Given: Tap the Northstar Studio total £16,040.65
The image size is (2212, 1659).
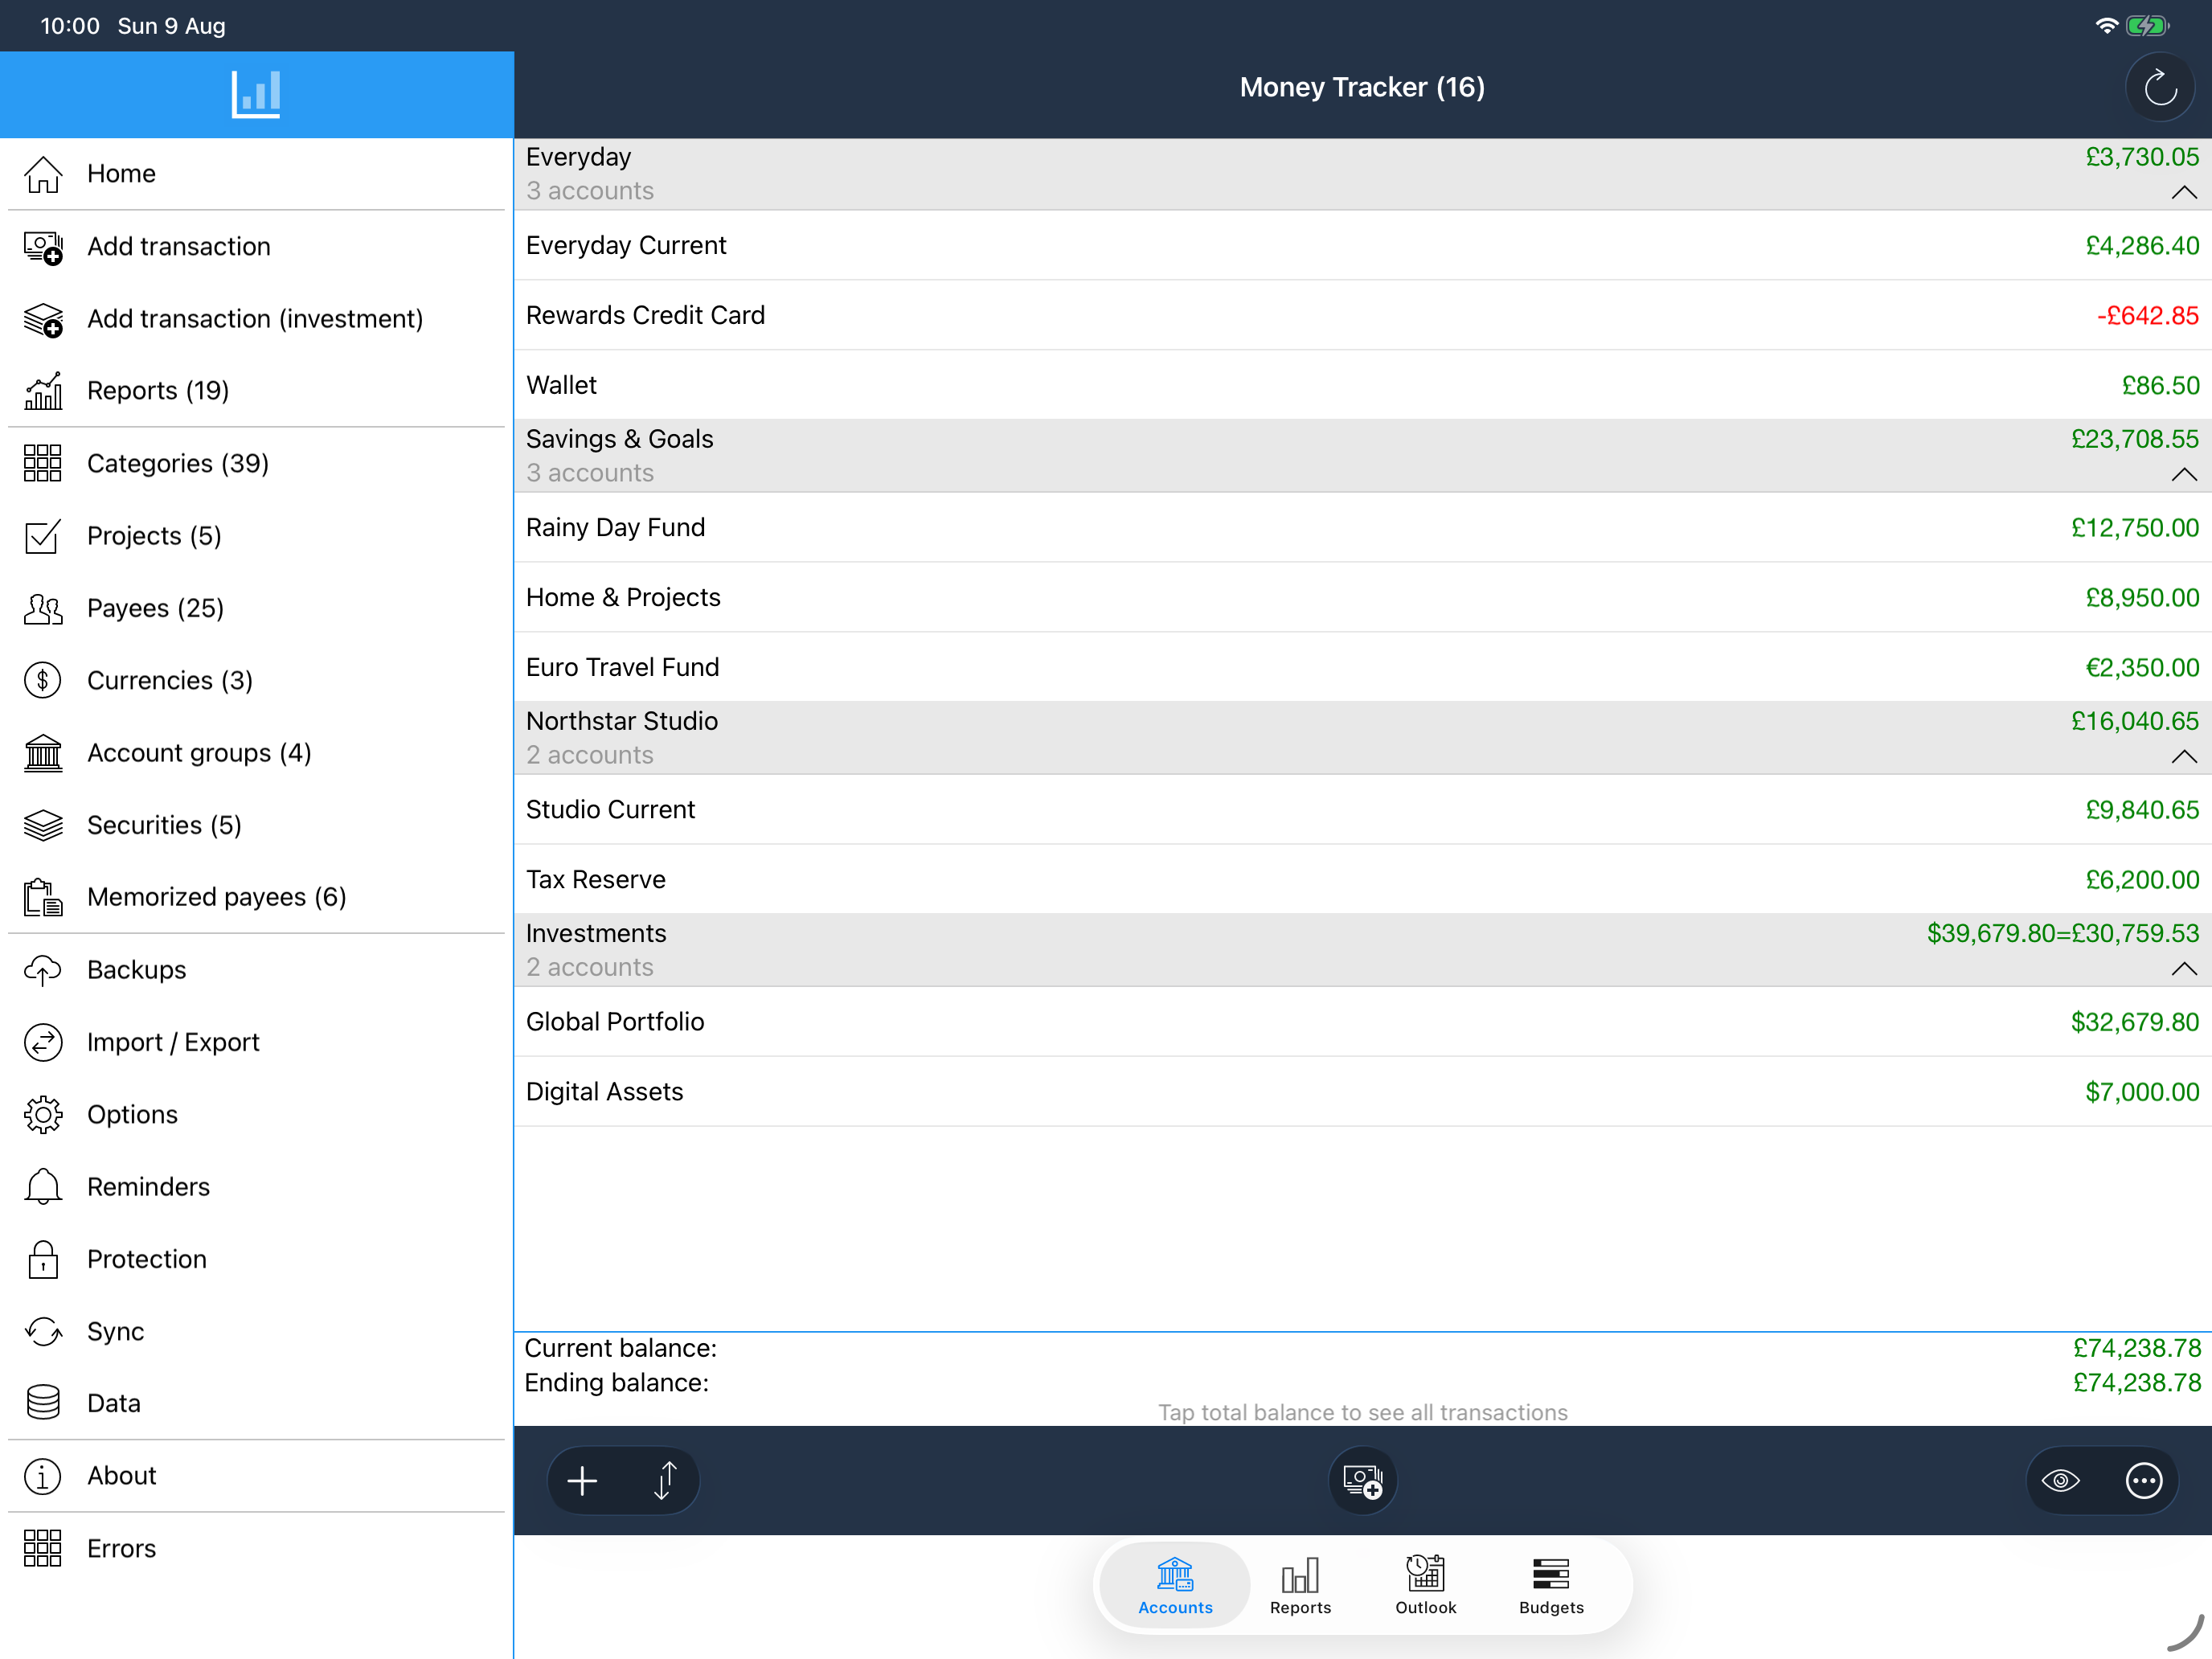Looking at the screenshot, I should click(2135, 722).
